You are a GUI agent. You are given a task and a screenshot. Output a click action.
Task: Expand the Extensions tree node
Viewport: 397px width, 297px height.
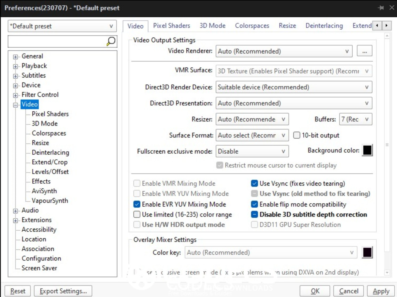click(x=16, y=220)
